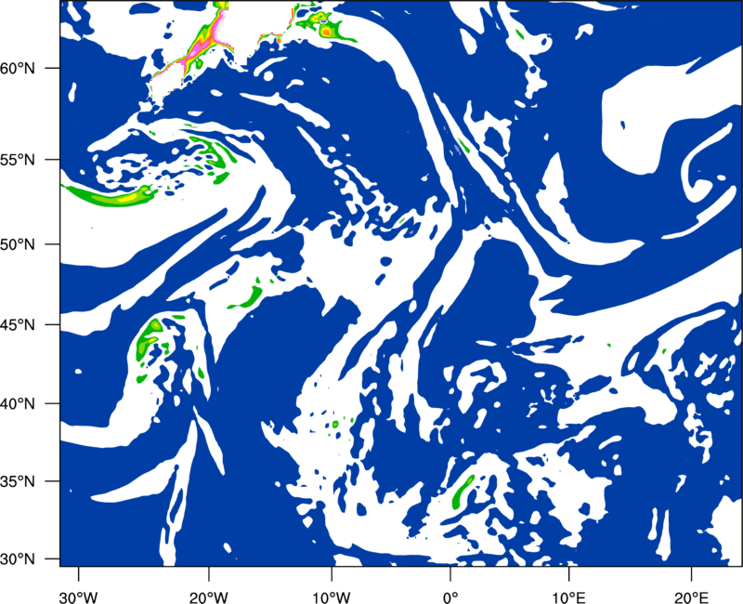Click the 20°E longitude label

click(x=691, y=597)
